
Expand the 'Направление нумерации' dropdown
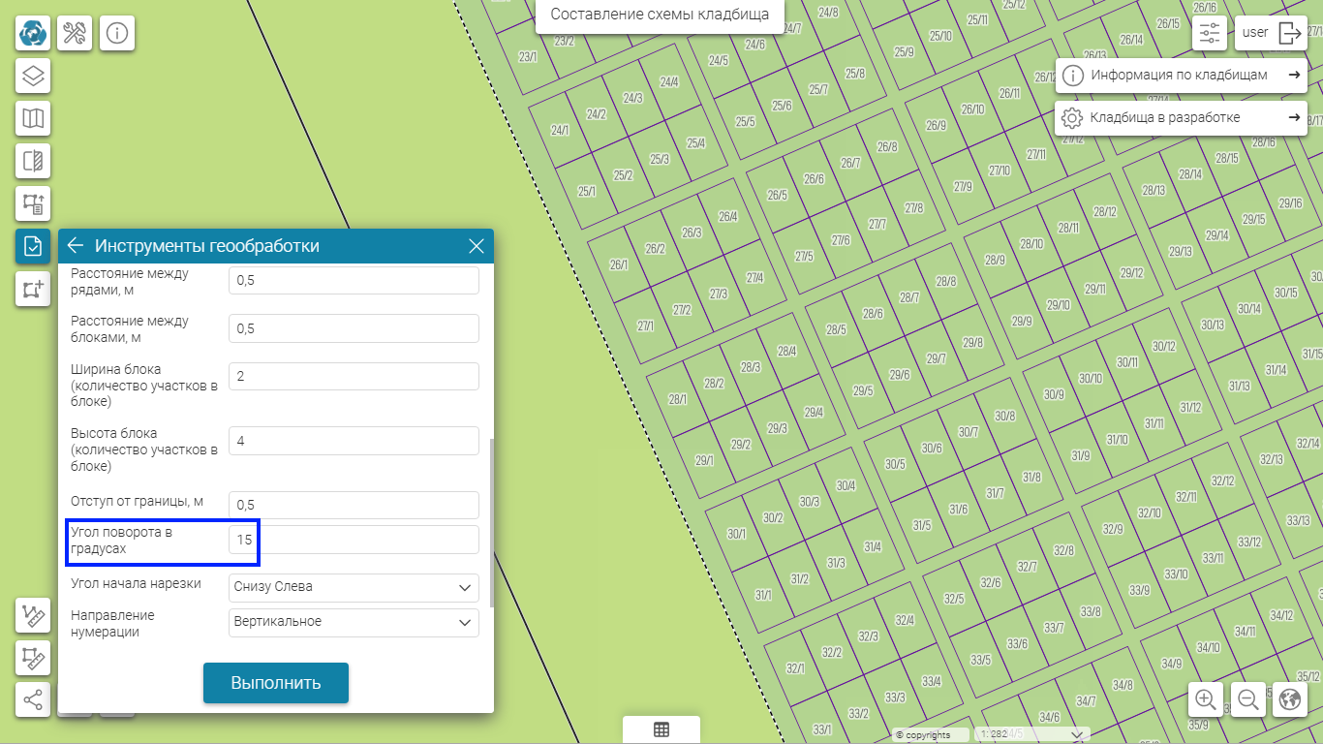pyautogui.click(x=354, y=622)
